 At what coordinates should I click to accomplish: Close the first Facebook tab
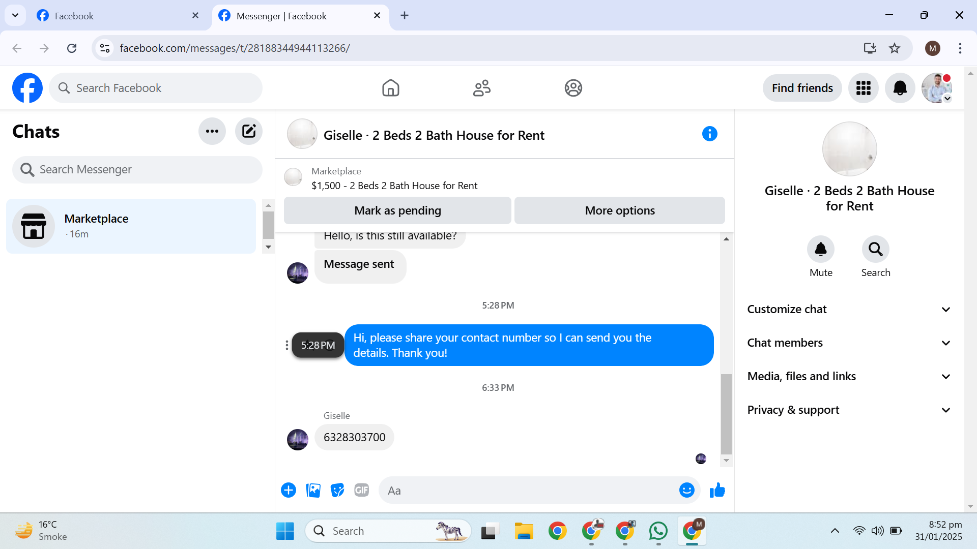coord(195,16)
